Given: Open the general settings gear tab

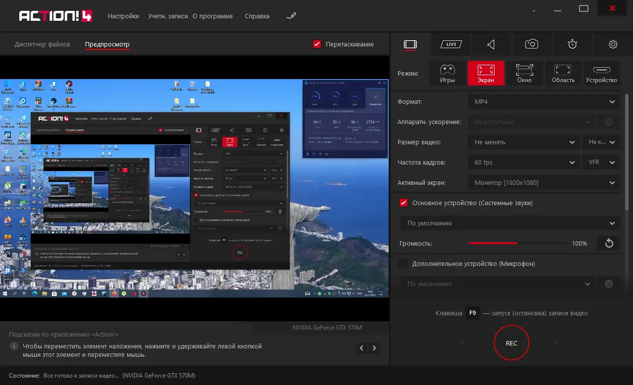Looking at the screenshot, I should pos(613,44).
